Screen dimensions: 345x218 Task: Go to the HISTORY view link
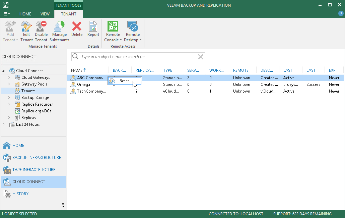click(20, 194)
